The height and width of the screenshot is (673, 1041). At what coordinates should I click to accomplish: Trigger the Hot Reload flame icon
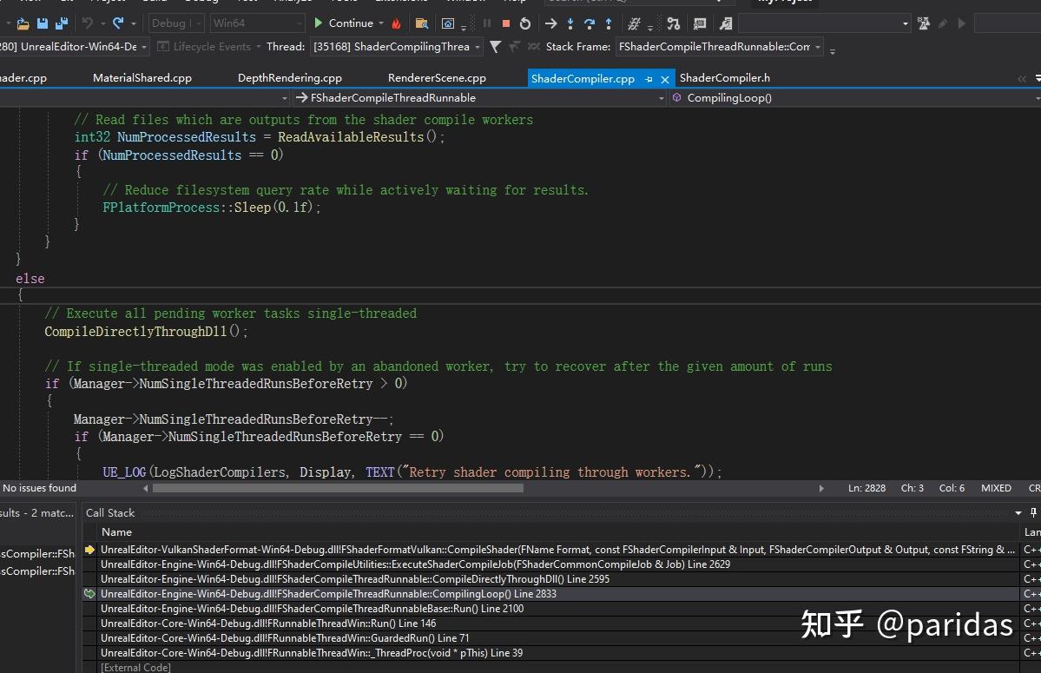(x=398, y=23)
